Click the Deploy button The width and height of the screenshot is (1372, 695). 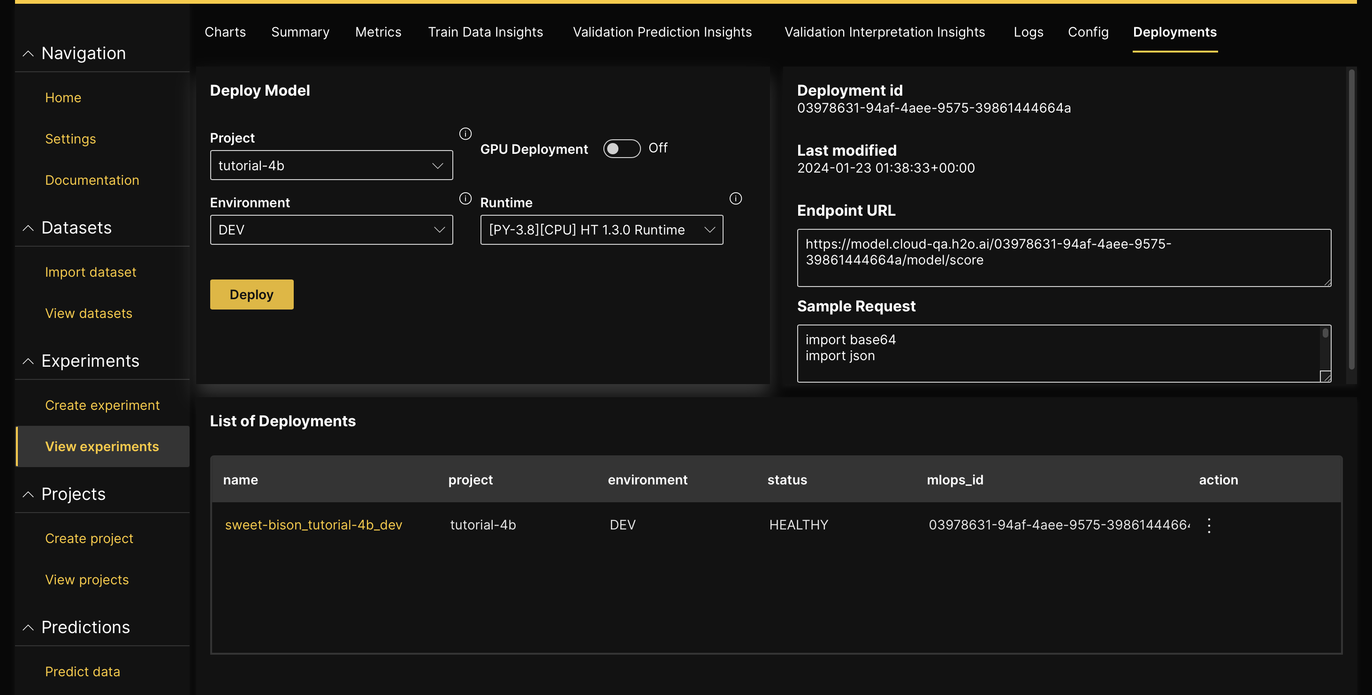(x=251, y=295)
